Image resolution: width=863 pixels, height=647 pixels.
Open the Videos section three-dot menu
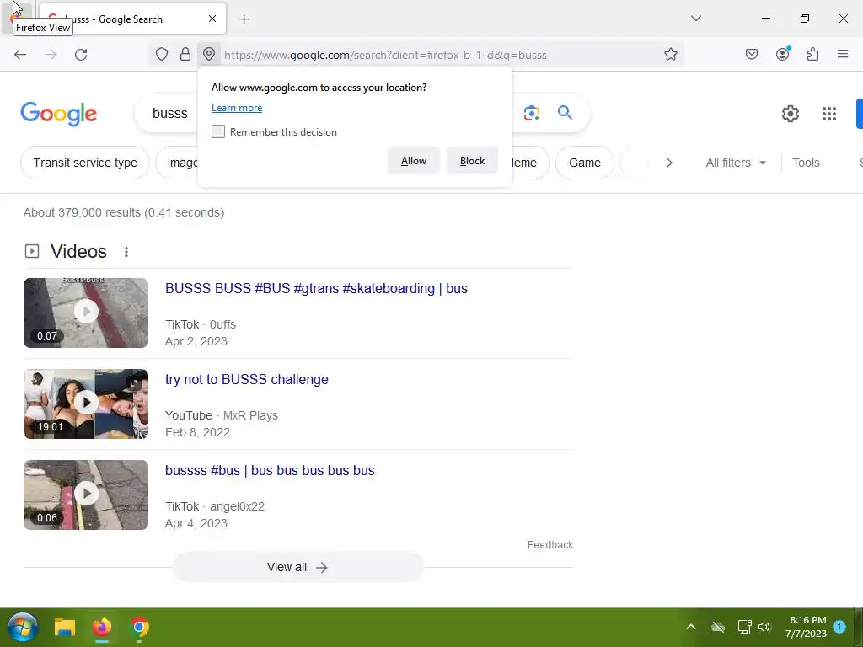tap(126, 251)
